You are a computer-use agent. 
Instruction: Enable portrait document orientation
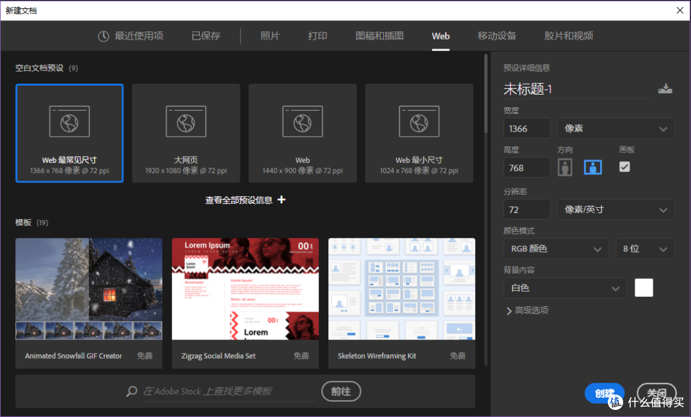coord(565,167)
